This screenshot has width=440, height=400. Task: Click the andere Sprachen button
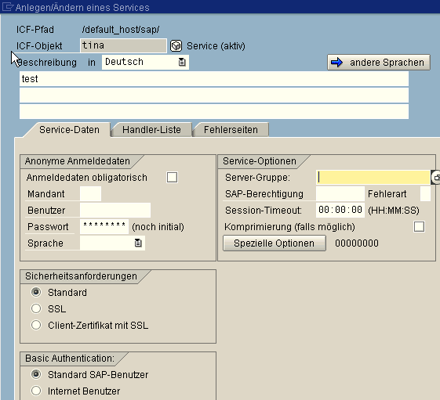pyautogui.click(x=379, y=62)
